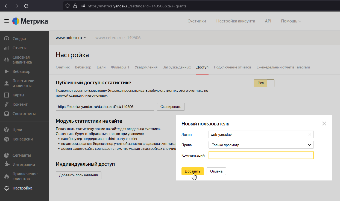Open the Помощь help menu

(291, 21)
